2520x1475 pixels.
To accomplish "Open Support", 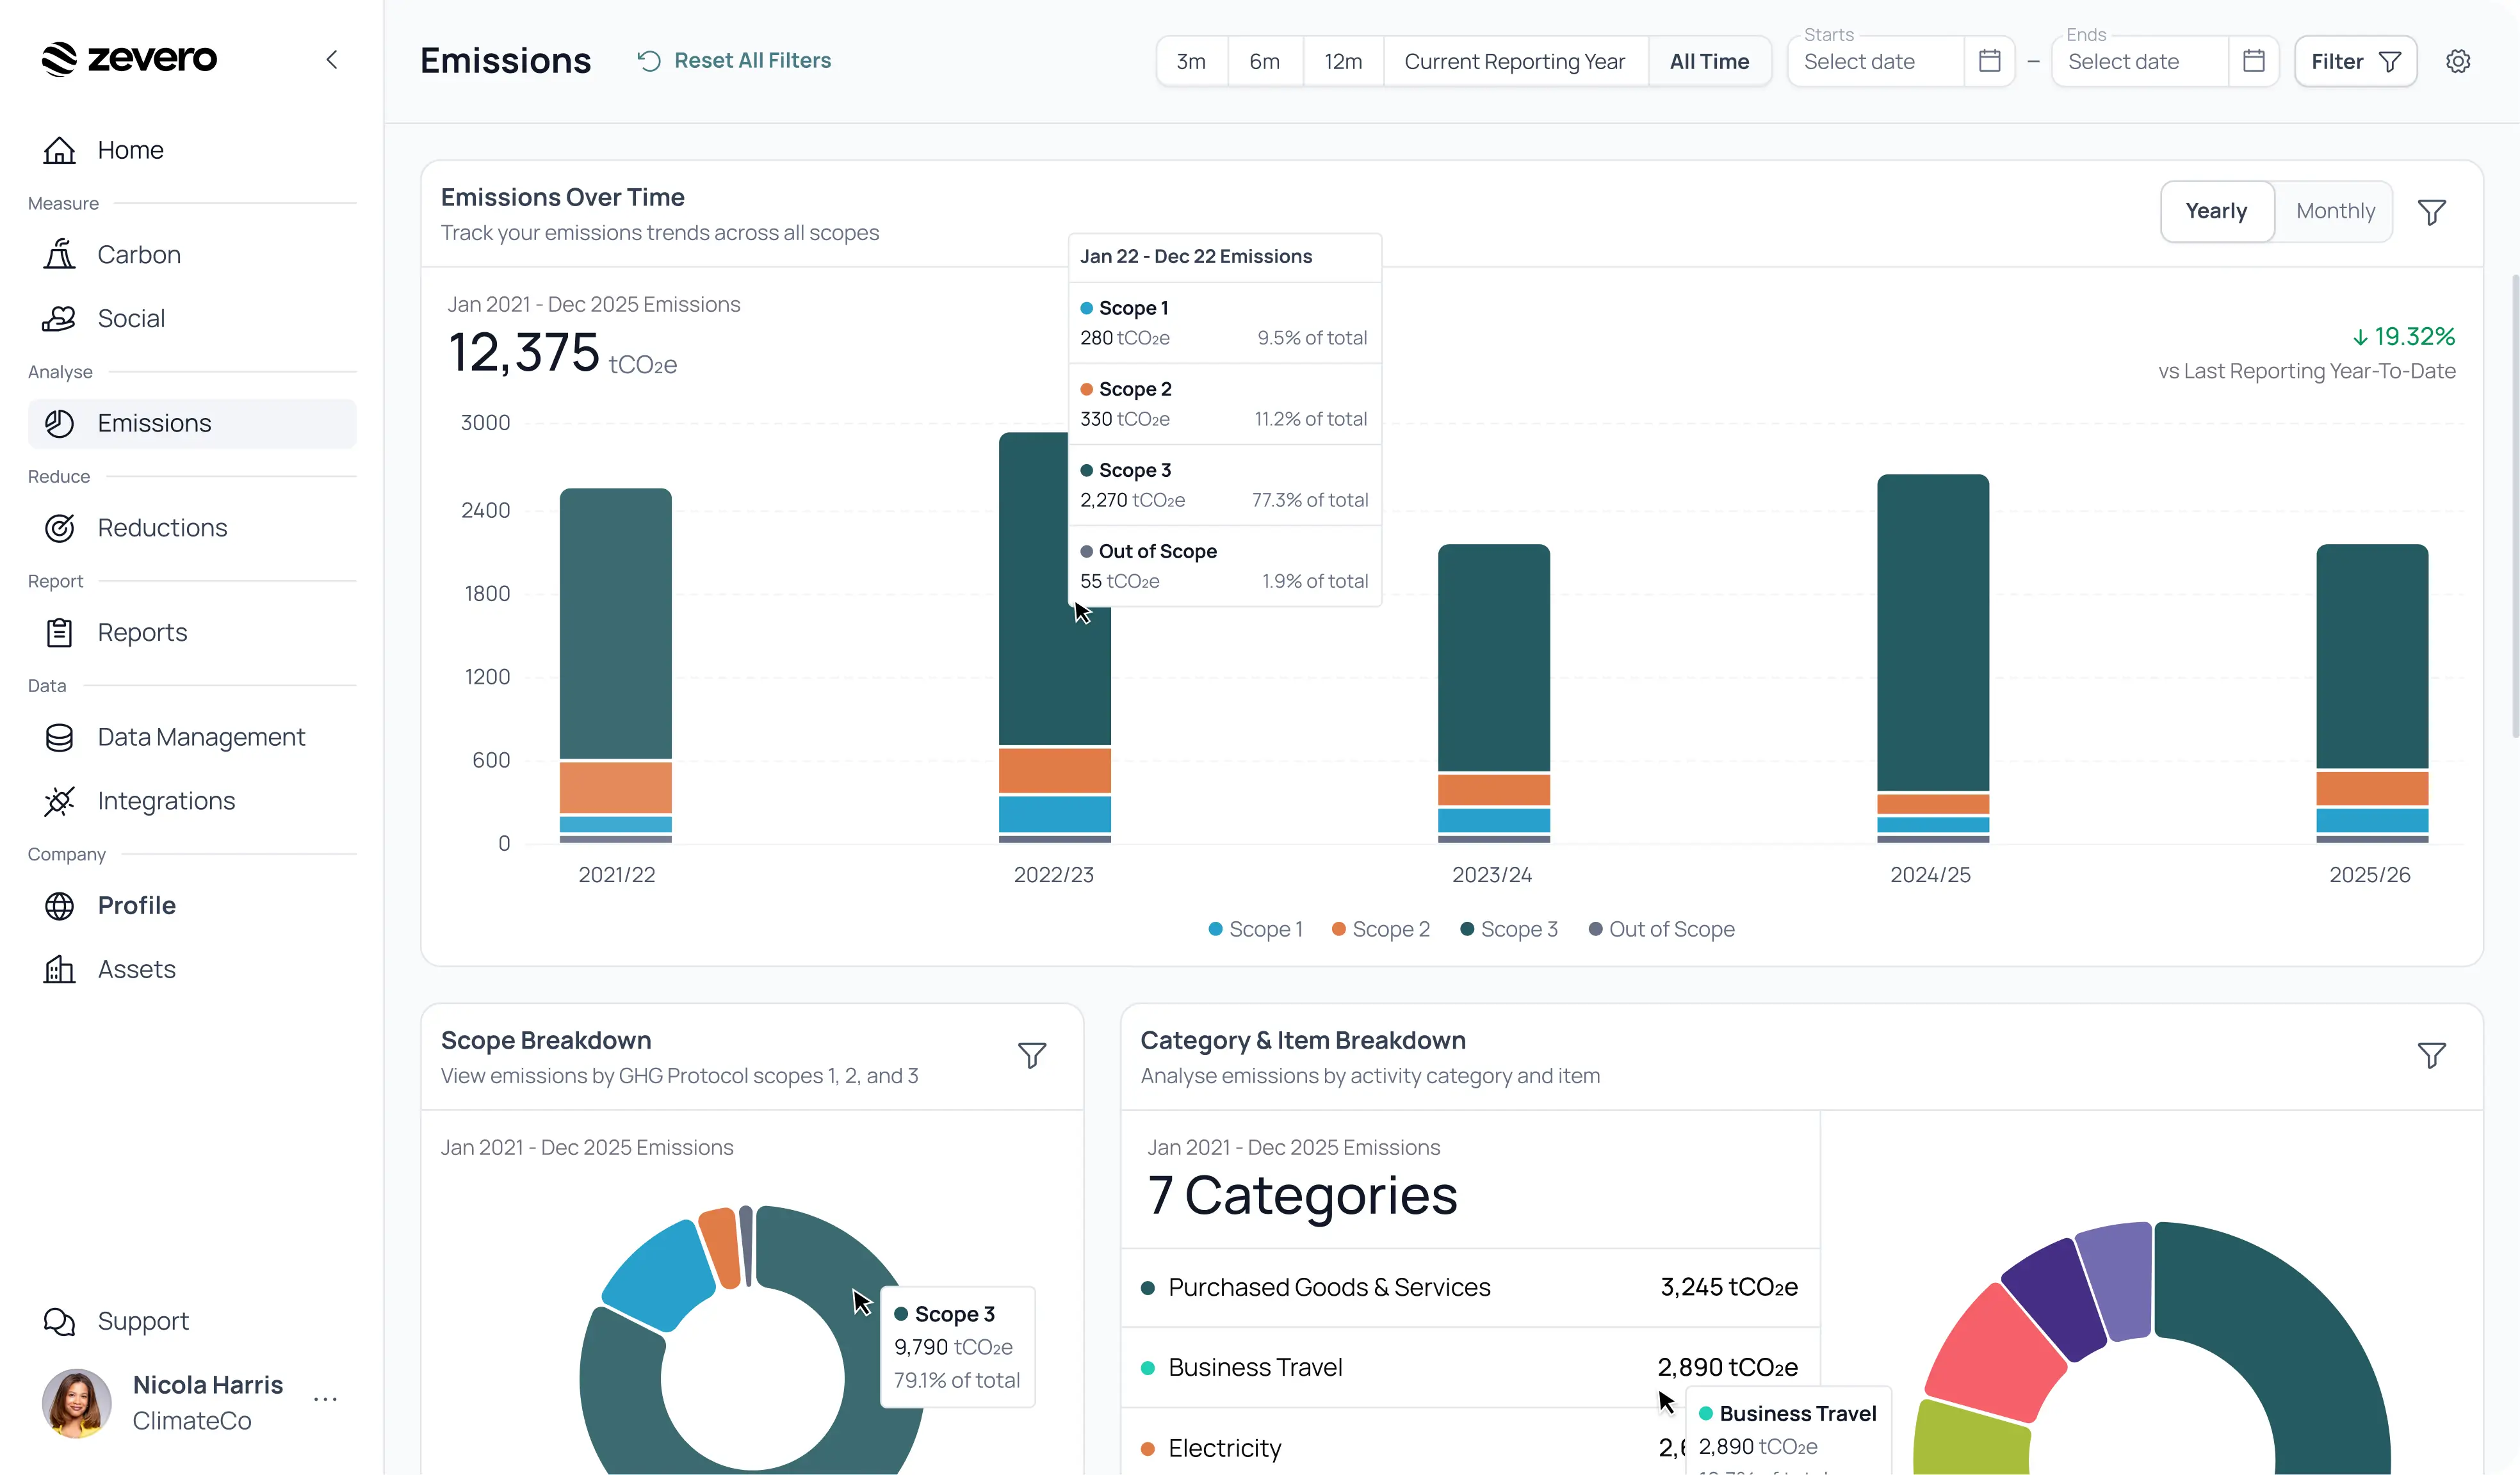I will 192,1322.
